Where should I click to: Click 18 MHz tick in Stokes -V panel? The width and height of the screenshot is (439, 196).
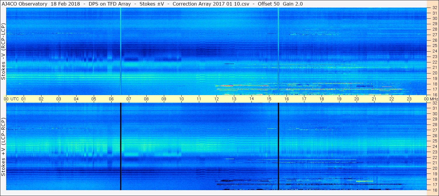click(434, 84)
